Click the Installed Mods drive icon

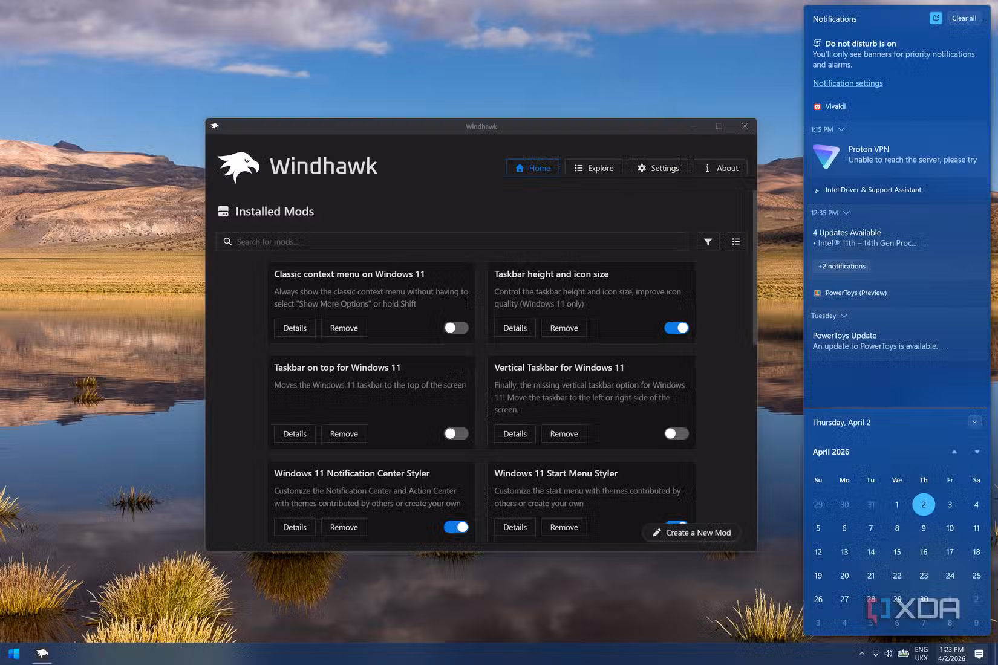(x=223, y=211)
